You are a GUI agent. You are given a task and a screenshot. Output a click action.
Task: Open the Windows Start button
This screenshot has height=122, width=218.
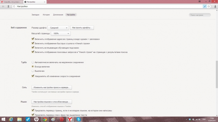(3, 119)
